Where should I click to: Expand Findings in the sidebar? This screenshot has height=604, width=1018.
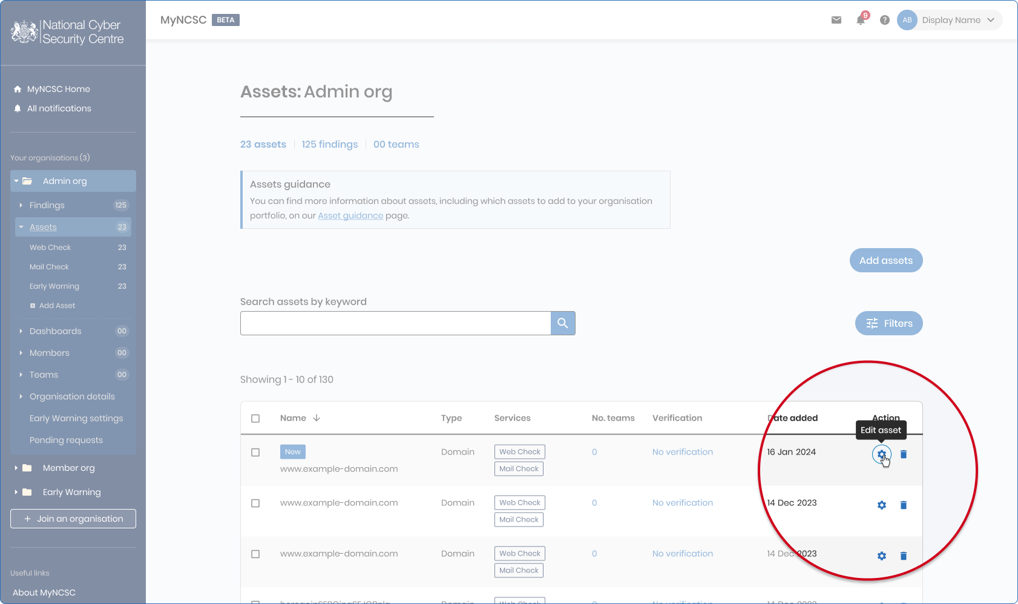[21, 205]
